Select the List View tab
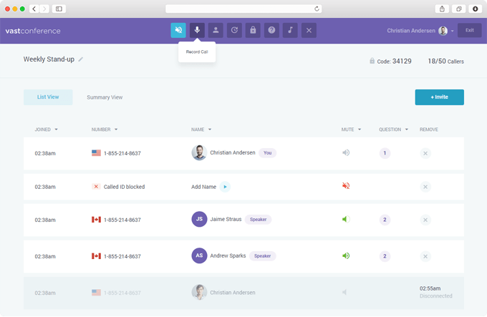The height and width of the screenshot is (317, 487). (48, 97)
